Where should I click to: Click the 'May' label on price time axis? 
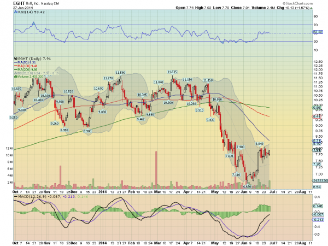pos(215,192)
